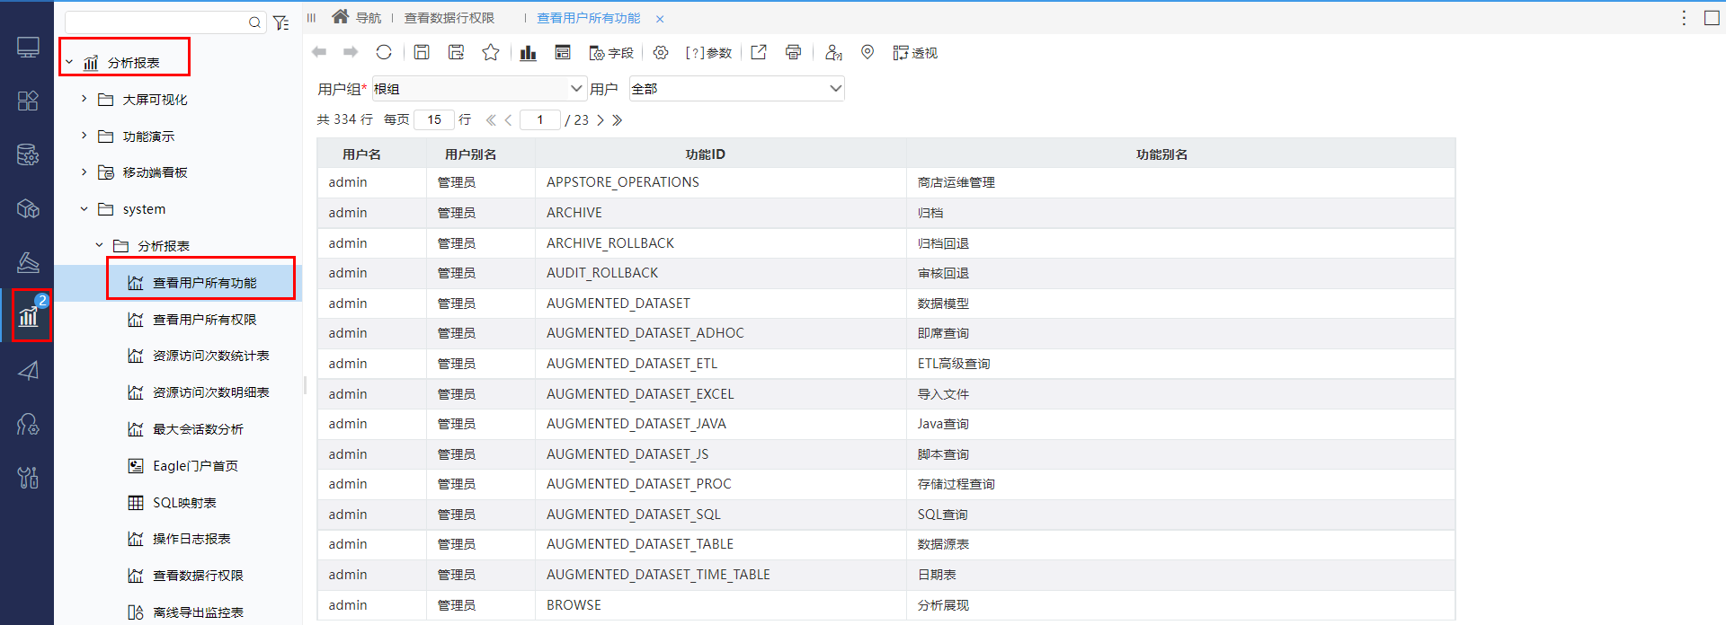Open the analysis chart module with badge 2
The width and height of the screenshot is (1726, 625).
tap(28, 315)
